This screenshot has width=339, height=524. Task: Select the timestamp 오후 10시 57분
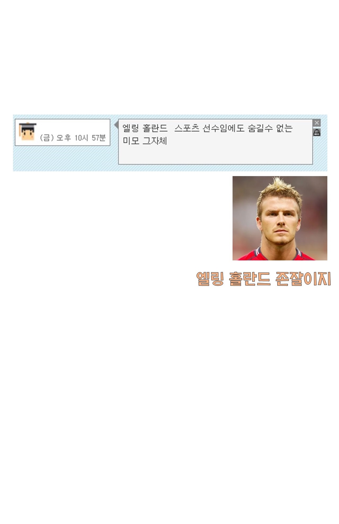click(81, 138)
